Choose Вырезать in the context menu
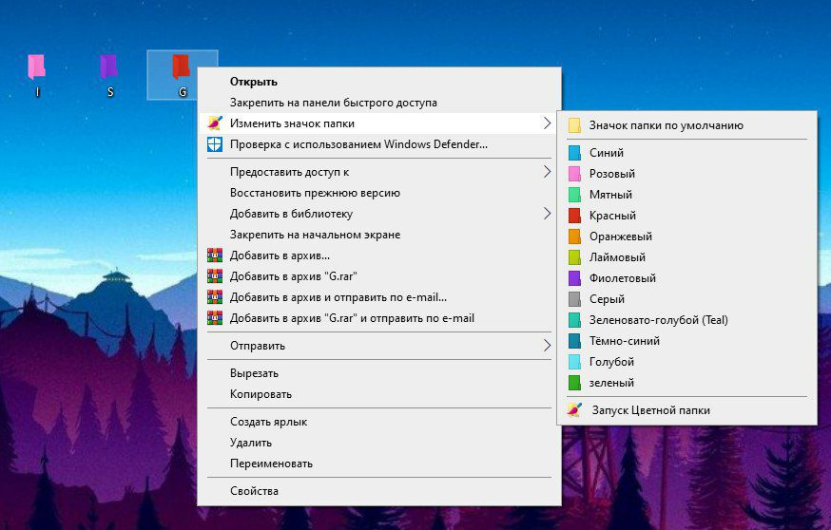The image size is (831, 530). 379,373
